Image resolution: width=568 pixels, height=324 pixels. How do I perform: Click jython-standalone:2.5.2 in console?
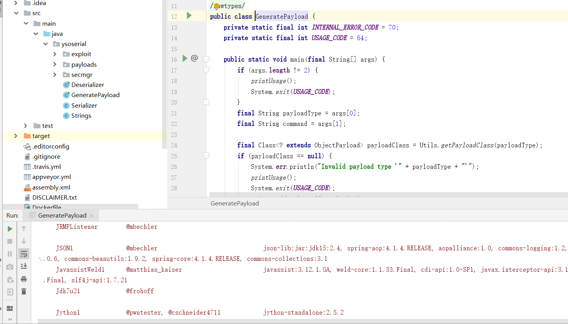click(x=304, y=313)
